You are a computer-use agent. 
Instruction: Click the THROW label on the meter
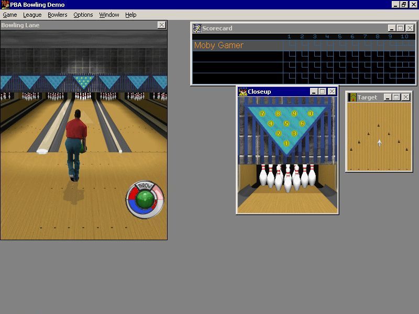pos(145,186)
